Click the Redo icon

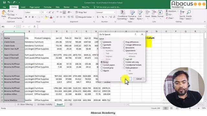coord(14,2)
